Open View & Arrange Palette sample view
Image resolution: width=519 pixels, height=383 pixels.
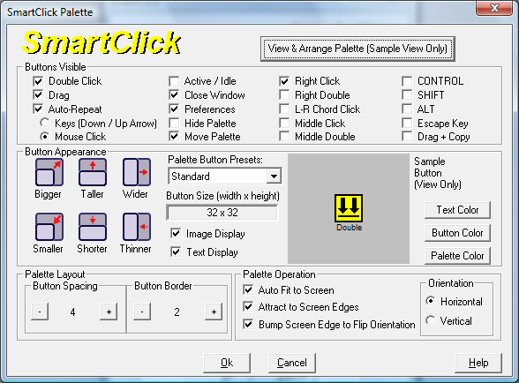tap(357, 49)
